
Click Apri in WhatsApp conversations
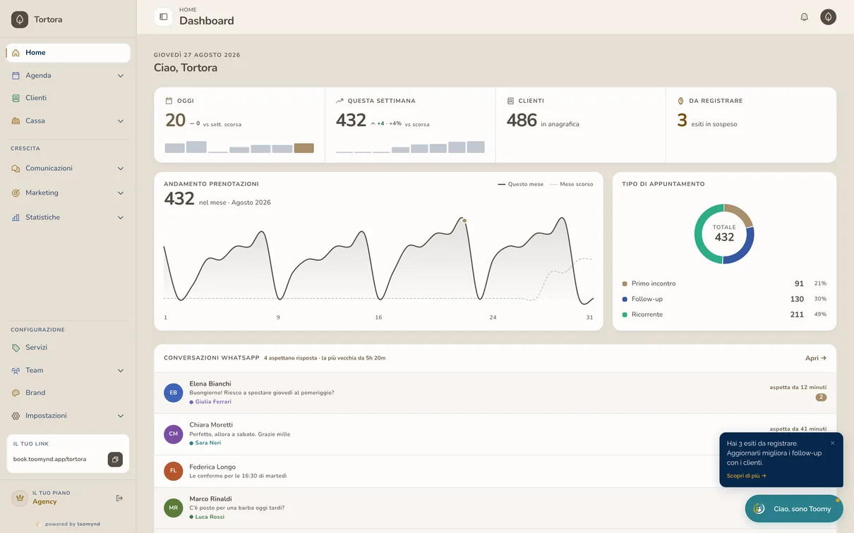click(816, 358)
